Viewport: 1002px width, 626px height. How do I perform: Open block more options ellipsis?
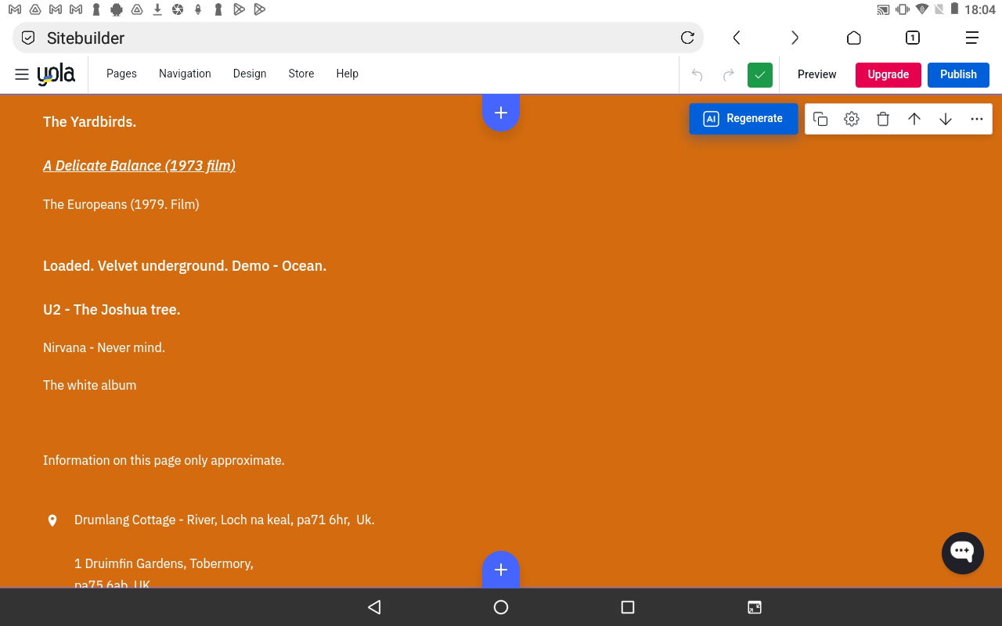tap(977, 119)
